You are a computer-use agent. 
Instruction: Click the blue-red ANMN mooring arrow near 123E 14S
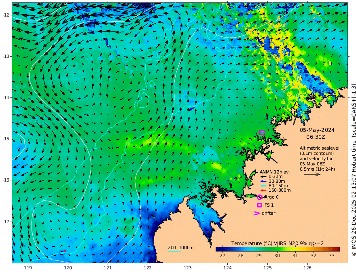pos(191,109)
